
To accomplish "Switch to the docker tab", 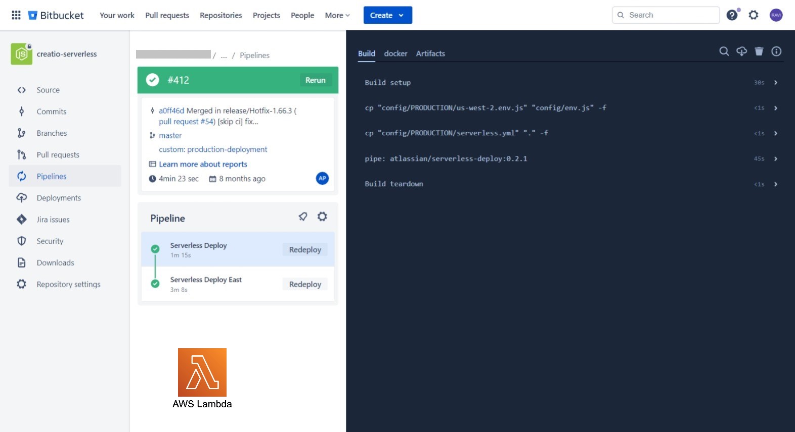I will (395, 53).
